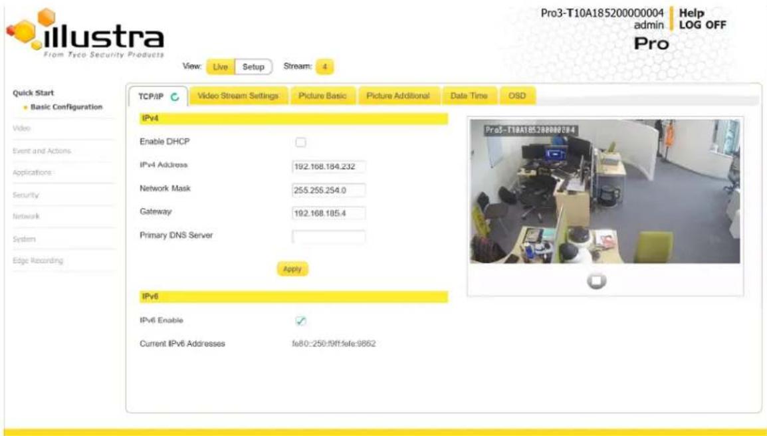The image size is (767, 436).
Task: Expand the Applications section
Action: tap(32, 172)
